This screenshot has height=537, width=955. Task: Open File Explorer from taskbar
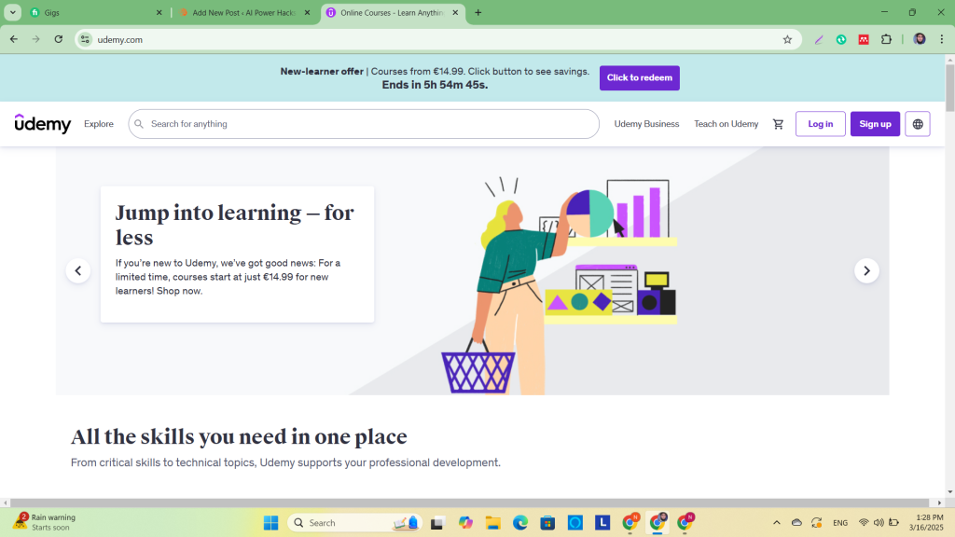coord(492,523)
